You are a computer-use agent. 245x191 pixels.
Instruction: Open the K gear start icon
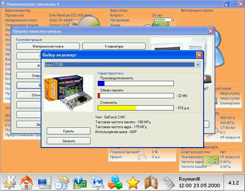click(x=9, y=182)
